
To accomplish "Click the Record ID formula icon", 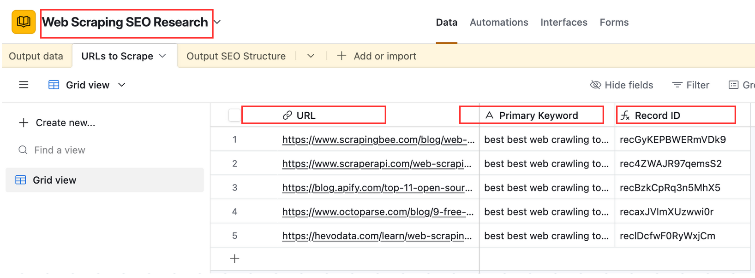I will pos(625,116).
